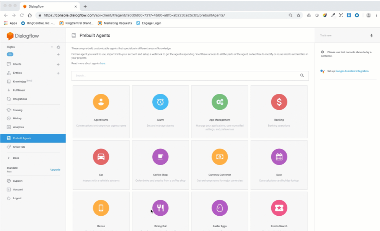Click the Car agent icon
The image size is (380, 231).
[x=101, y=157]
